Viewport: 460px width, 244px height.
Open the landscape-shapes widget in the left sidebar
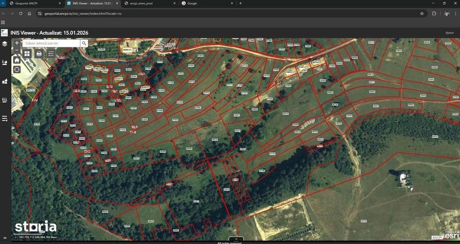(x=5, y=81)
